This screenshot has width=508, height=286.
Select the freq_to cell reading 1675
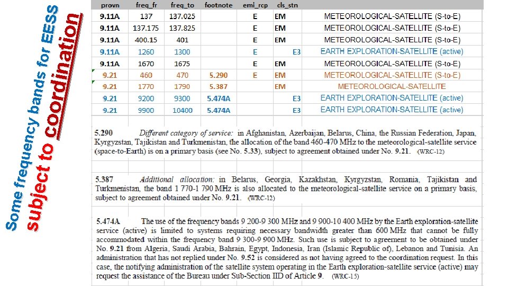click(x=182, y=64)
